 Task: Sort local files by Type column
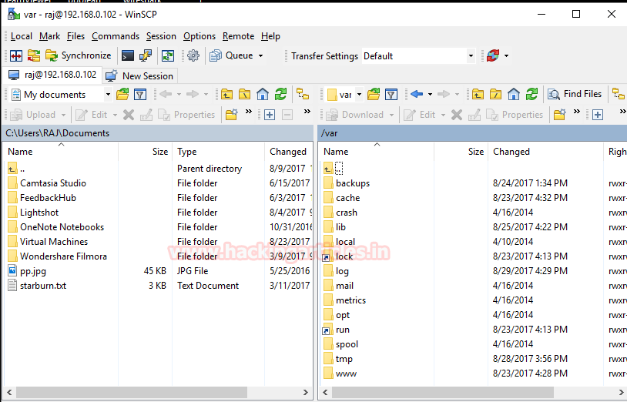(x=218, y=152)
